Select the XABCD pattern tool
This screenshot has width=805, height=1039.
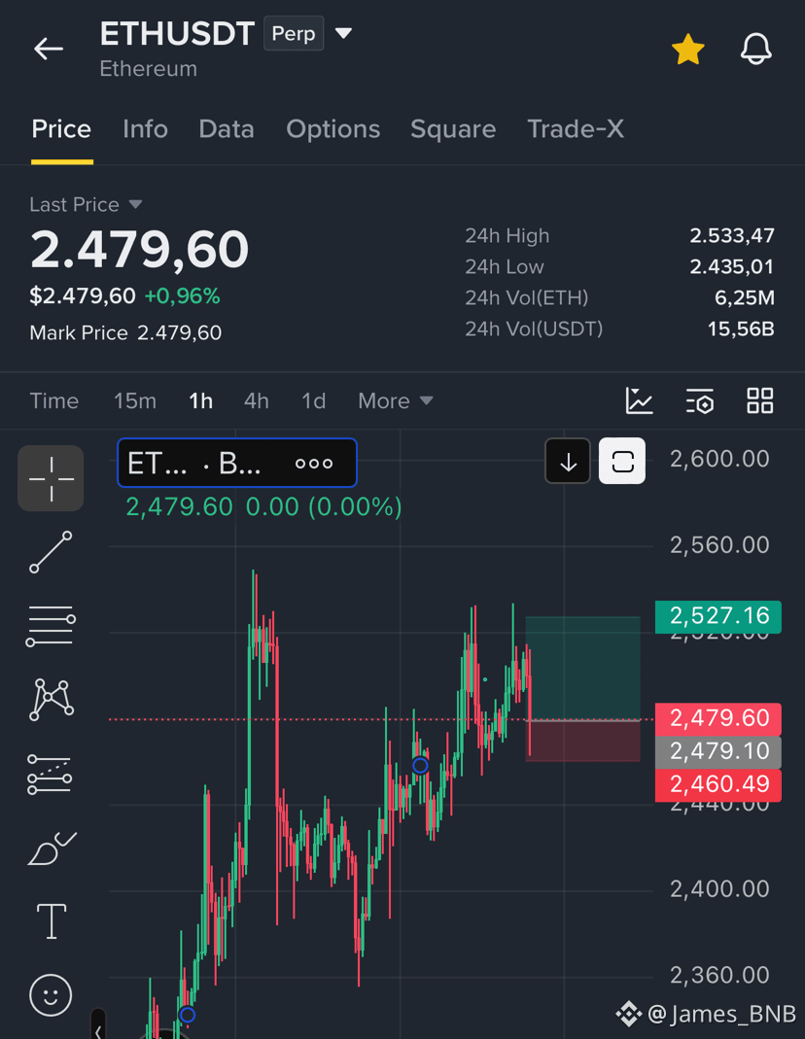(51, 699)
